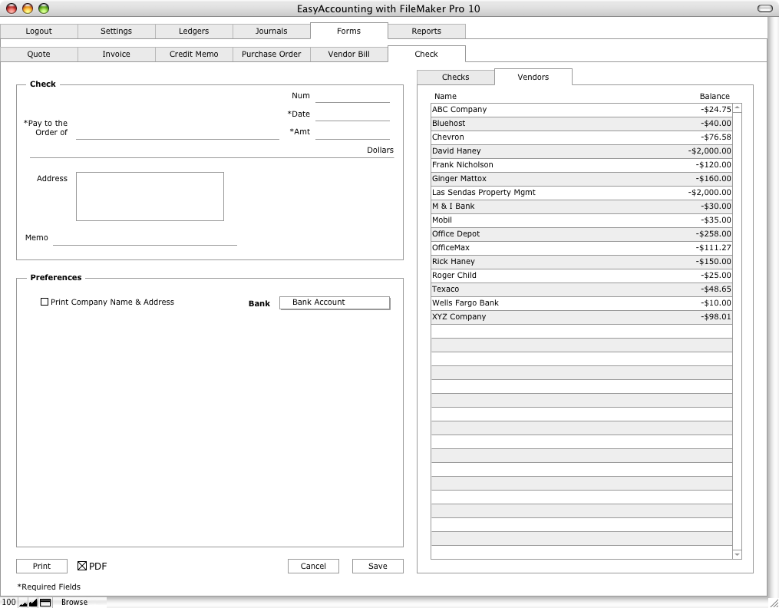Click the zoom out mountain icon
Viewport: 779px width, 608px height.
click(x=23, y=603)
